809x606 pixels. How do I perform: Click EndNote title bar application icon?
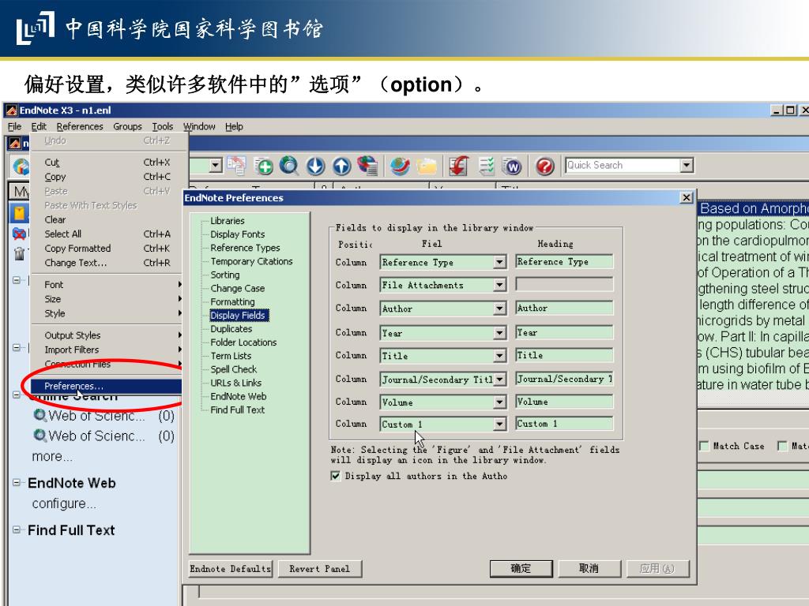click(11, 110)
